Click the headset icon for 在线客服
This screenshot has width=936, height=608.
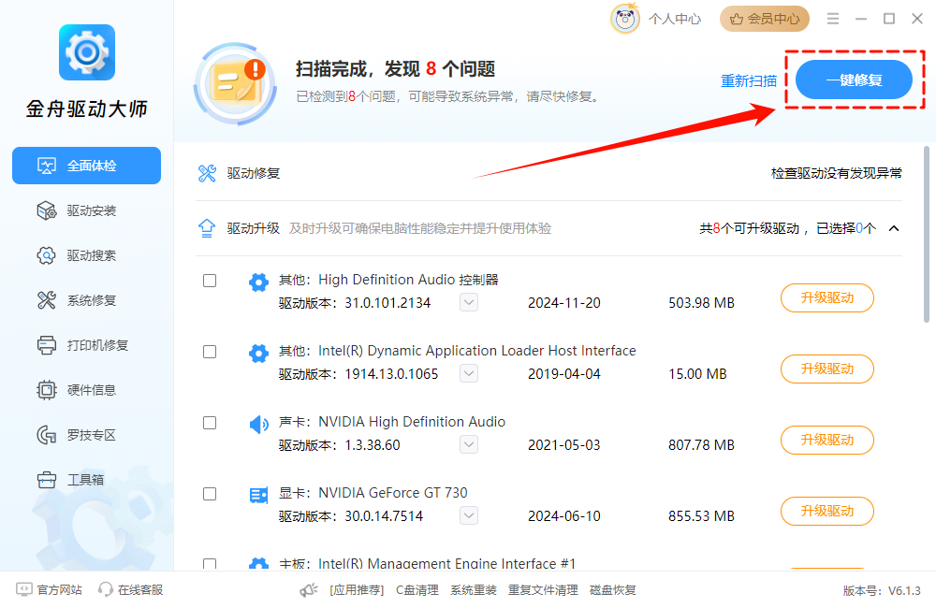106,590
